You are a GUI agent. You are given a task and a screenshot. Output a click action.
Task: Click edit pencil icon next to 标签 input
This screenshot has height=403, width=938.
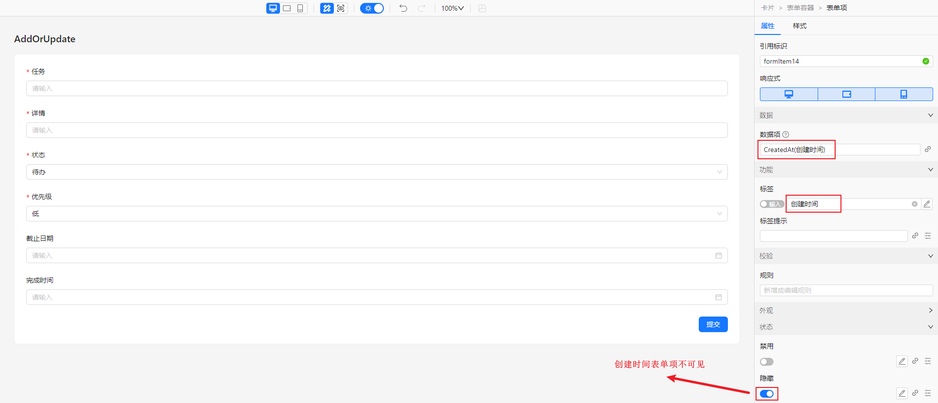(927, 204)
